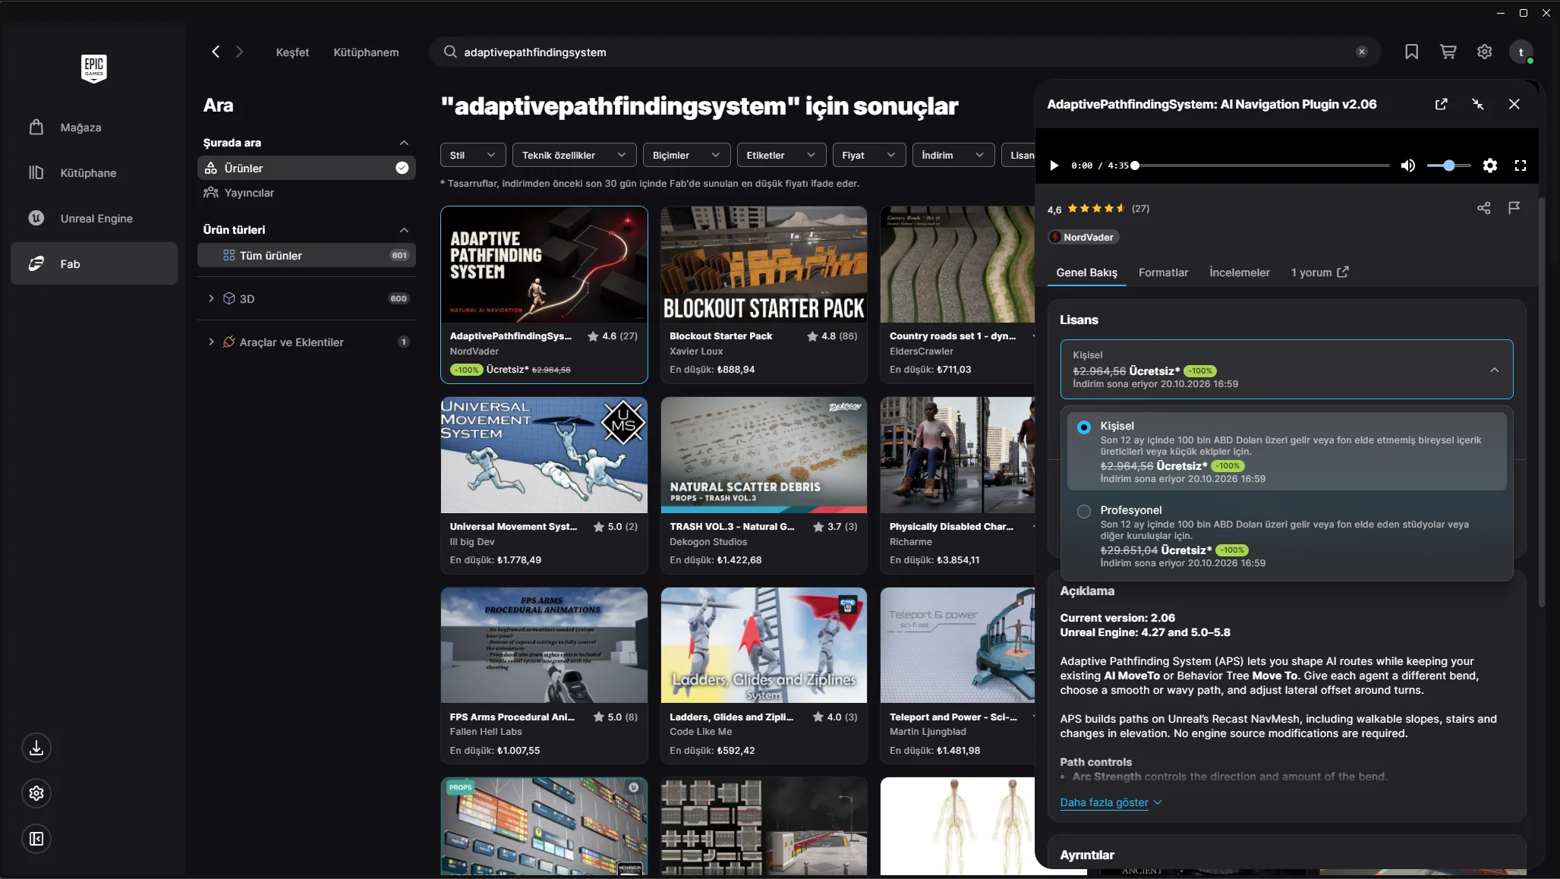The height and width of the screenshot is (879, 1560).
Task: Play the product preview video
Action: click(1054, 165)
